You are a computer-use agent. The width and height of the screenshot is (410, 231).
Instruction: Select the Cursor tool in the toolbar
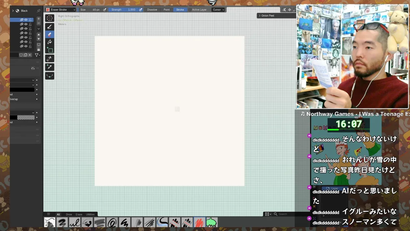(x=50, y=18)
